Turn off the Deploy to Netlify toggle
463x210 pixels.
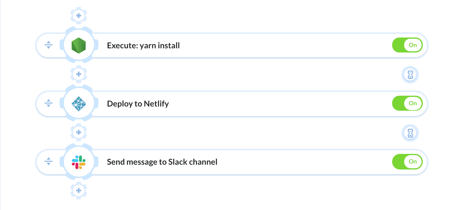click(407, 103)
